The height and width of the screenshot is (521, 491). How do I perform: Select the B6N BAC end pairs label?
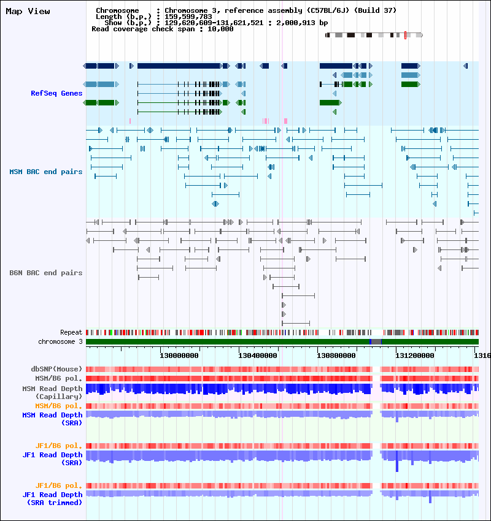pos(46,273)
